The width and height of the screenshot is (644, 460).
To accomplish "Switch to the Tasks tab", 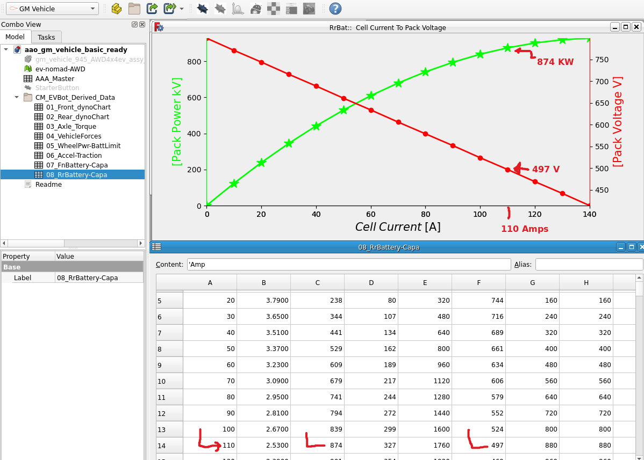I will (46, 37).
